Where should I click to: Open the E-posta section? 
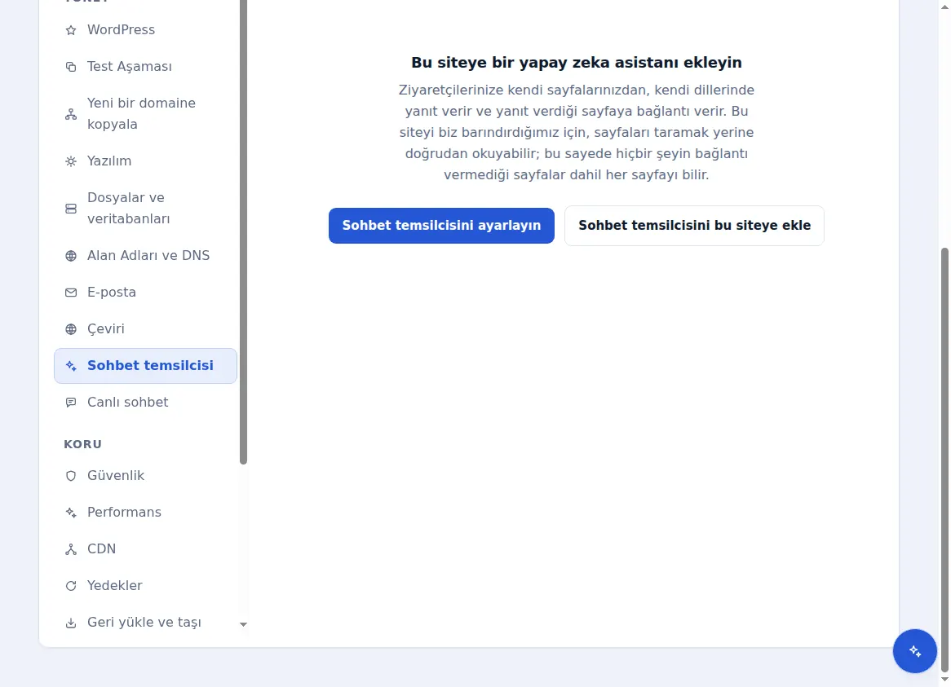point(145,293)
